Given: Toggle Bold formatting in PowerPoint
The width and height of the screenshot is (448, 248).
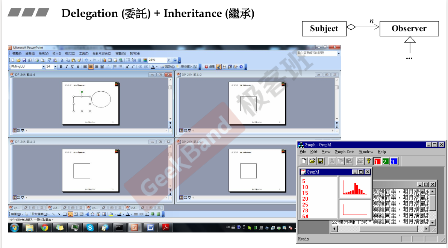Looking at the screenshot, I should tap(61, 67).
